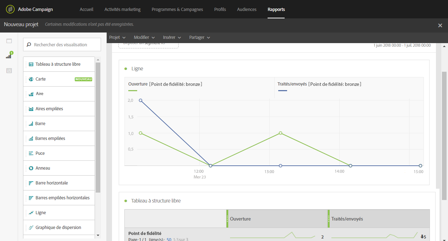Image resolution: width=448 pixels, height=241 pixels.
Task: Go to the Profils tab
Action: 220,10
